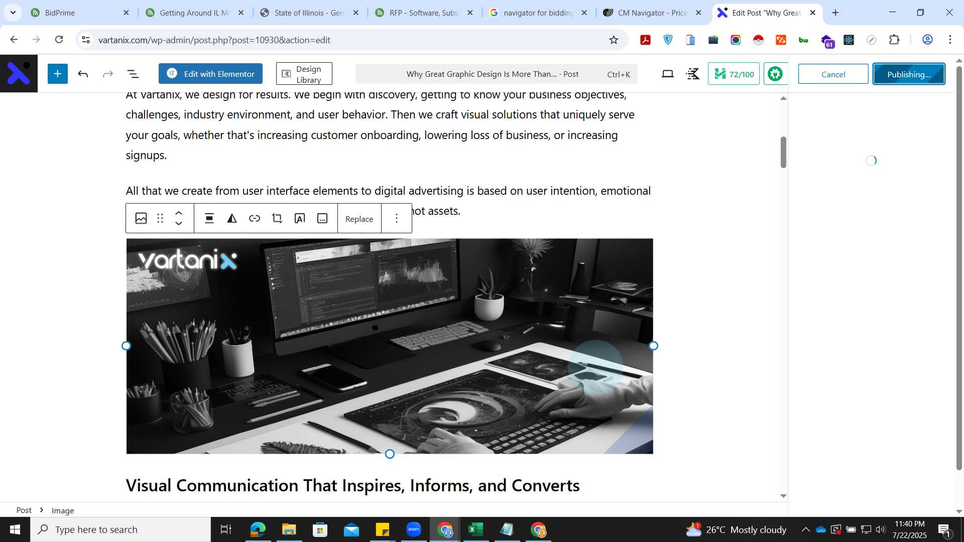This screenshot has width=964, height=542.
Task: Move image block down
Action: pyautogui.click(x=179, y=224)
